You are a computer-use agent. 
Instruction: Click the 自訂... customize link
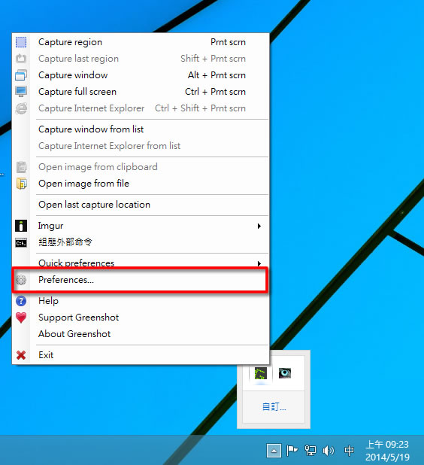pyautogui.click(x=274, y=406)
